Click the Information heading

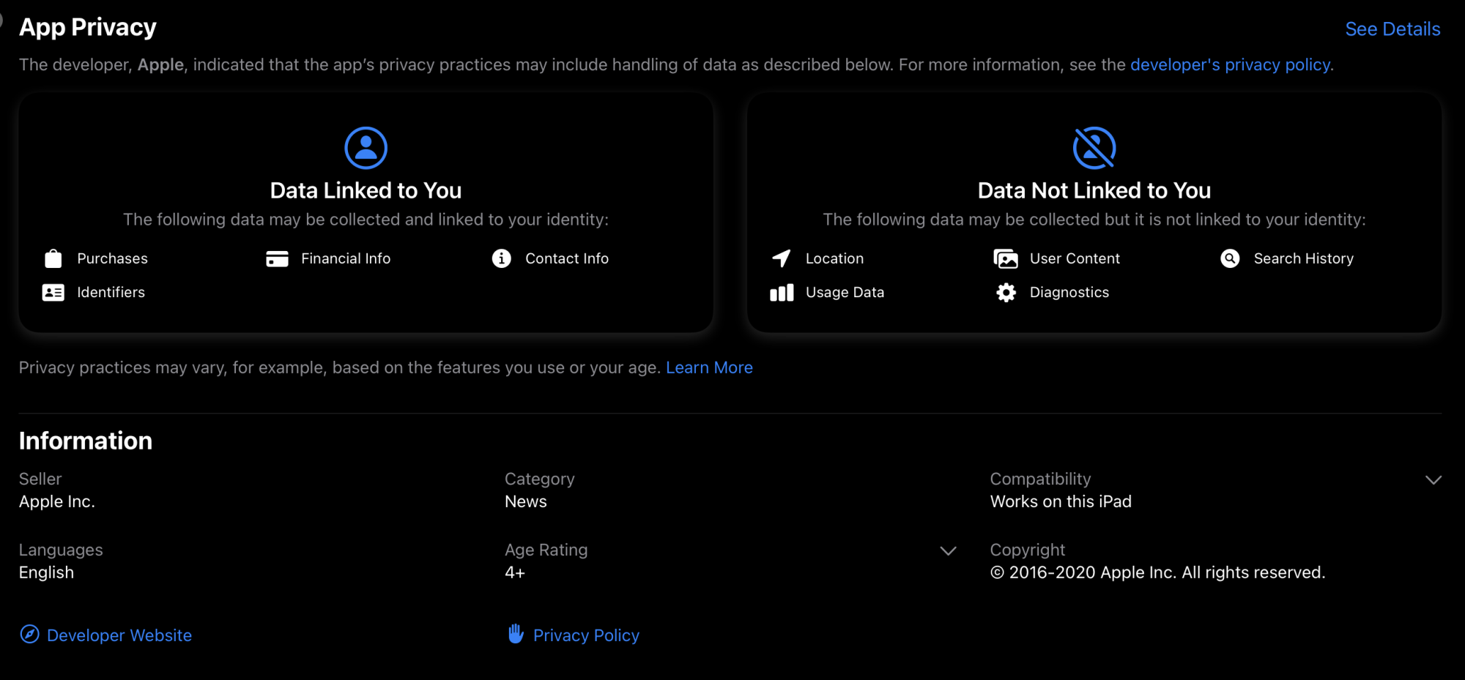point(86,441)
